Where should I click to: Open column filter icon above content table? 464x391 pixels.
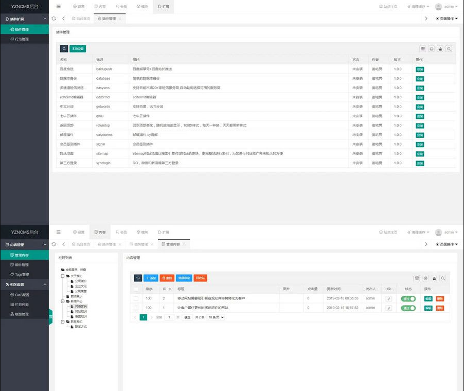[417, 278]
